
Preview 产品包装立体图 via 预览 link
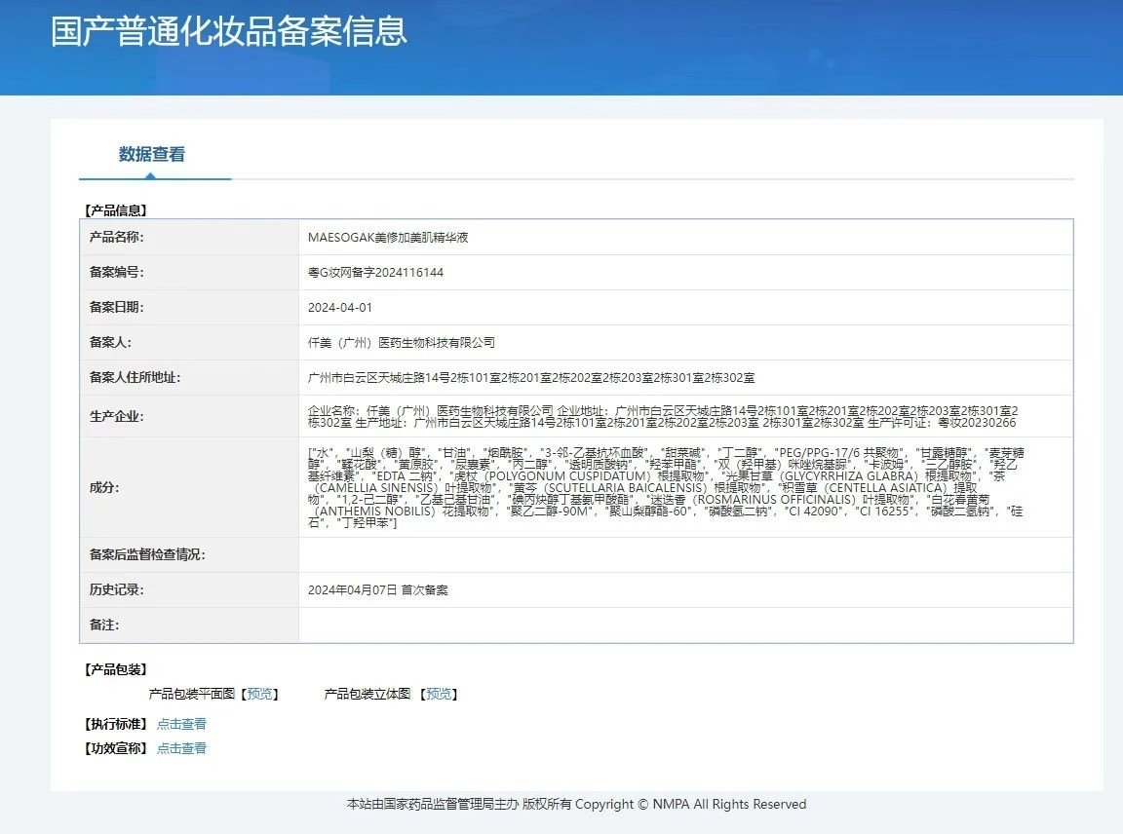[x=439, y=694]
